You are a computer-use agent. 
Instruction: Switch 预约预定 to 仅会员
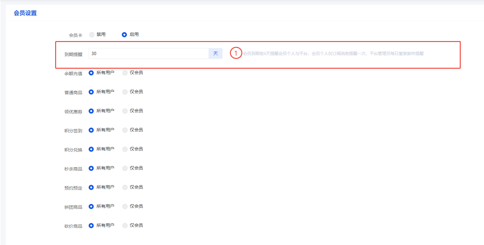tap(125, 187)
